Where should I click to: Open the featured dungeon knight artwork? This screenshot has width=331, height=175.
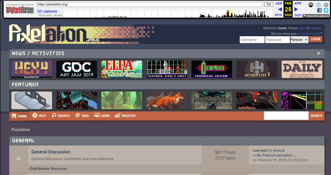212,100
